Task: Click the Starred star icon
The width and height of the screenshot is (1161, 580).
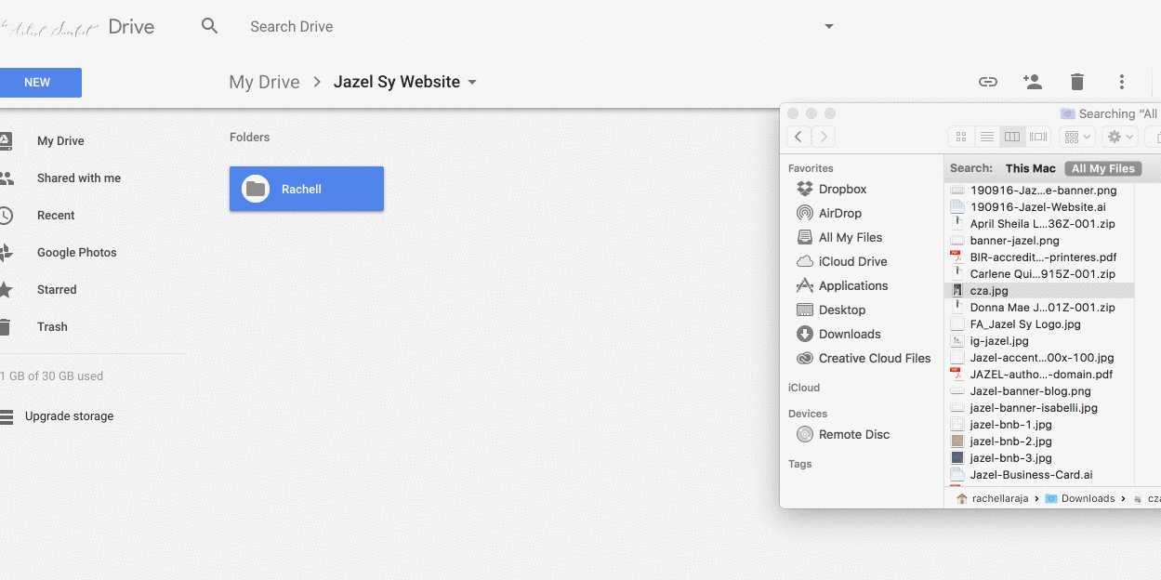Action: tap(6, 290)
